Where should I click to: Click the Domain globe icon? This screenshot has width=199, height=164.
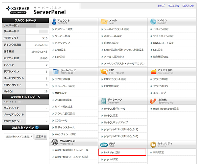pos(153,22)
